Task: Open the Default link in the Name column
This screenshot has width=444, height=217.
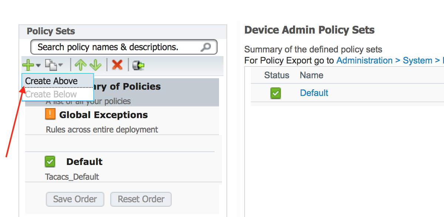Action: coord(314,93)
